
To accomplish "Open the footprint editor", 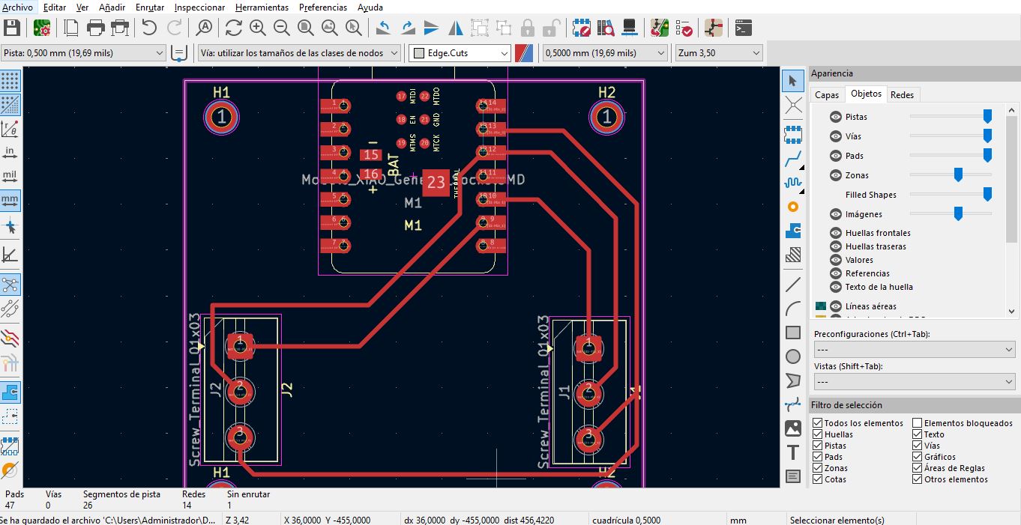I will (582, 28).
